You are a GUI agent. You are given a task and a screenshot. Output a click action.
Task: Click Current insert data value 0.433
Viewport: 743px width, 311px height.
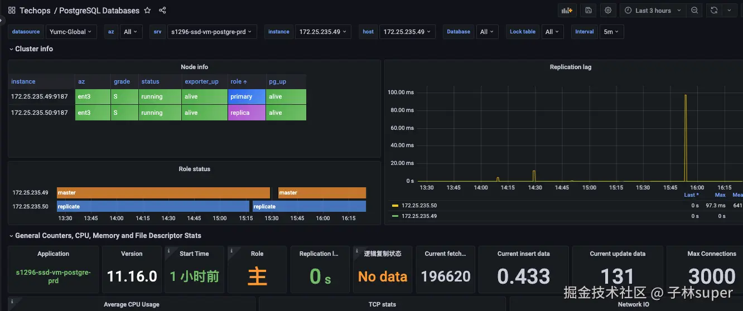[524, 276]
